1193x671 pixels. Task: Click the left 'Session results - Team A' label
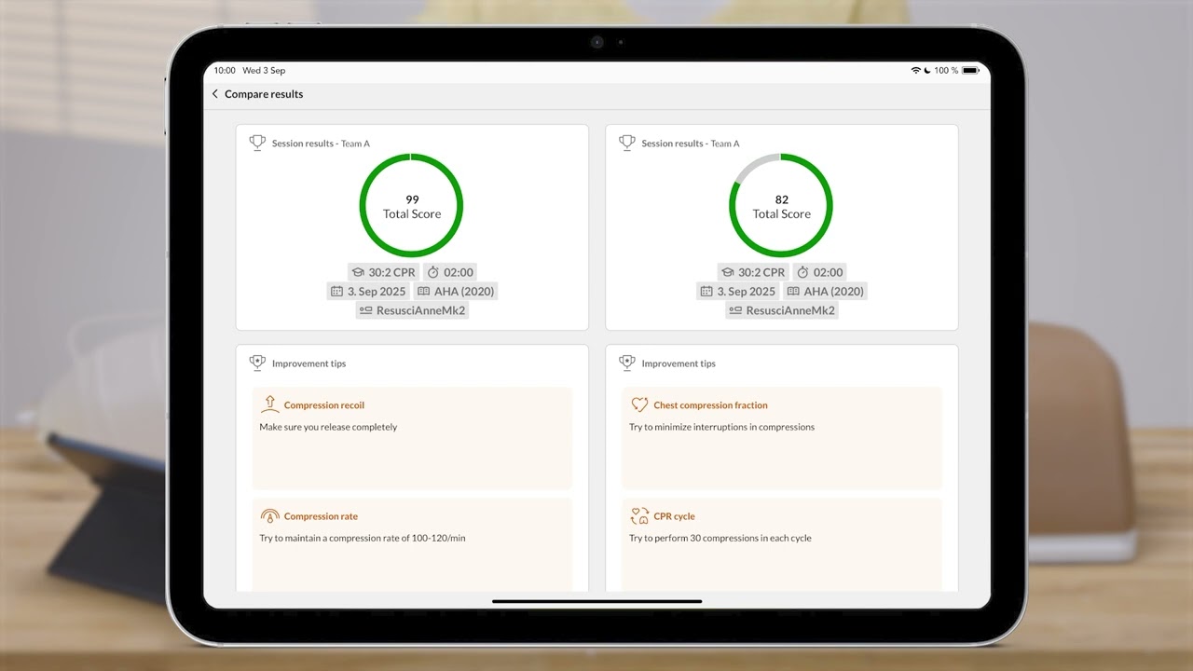point(321,144)
